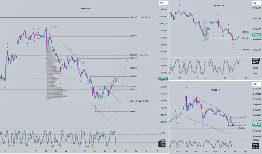The width and height of the screenshot is (262, 154).
Task: Click date 19 on H1 time axis
Action: (56, 151)
